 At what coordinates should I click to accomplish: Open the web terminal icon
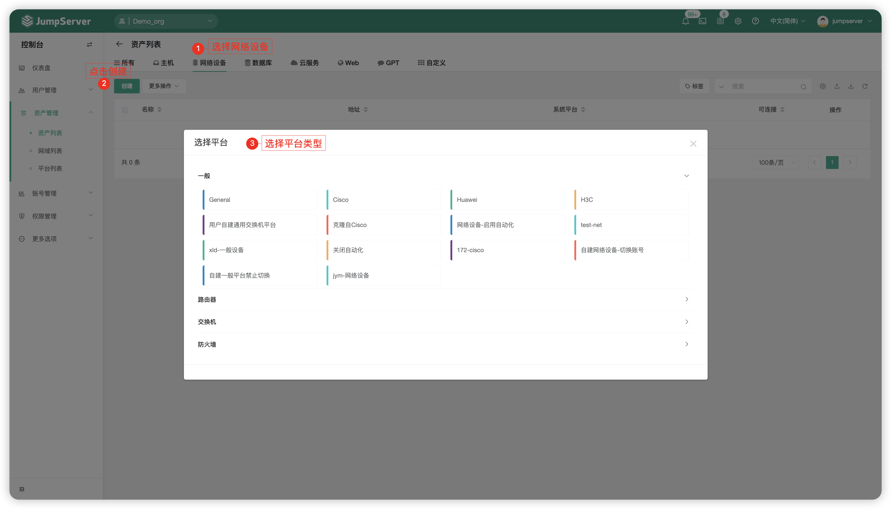[x=702, y=21]
